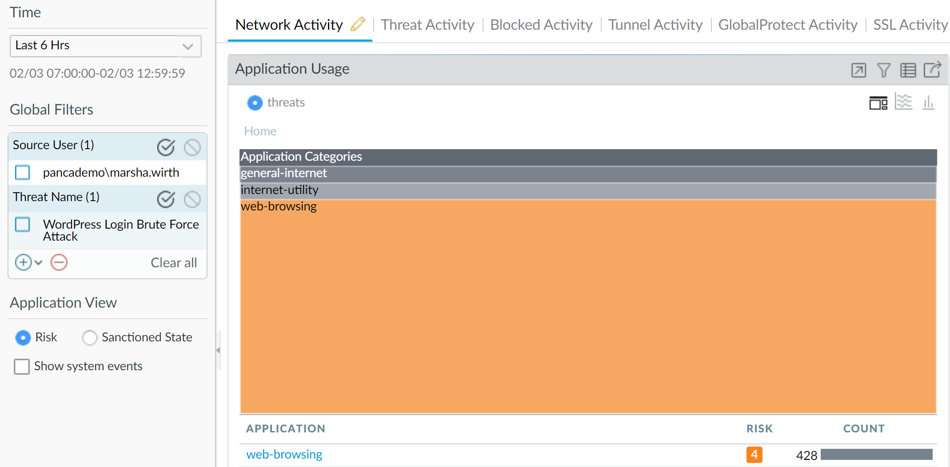Image resolution: width=950 pixels, height=467 pixels.
Task: Switch to the Threat Activity tab
Action: coord(427,25)
